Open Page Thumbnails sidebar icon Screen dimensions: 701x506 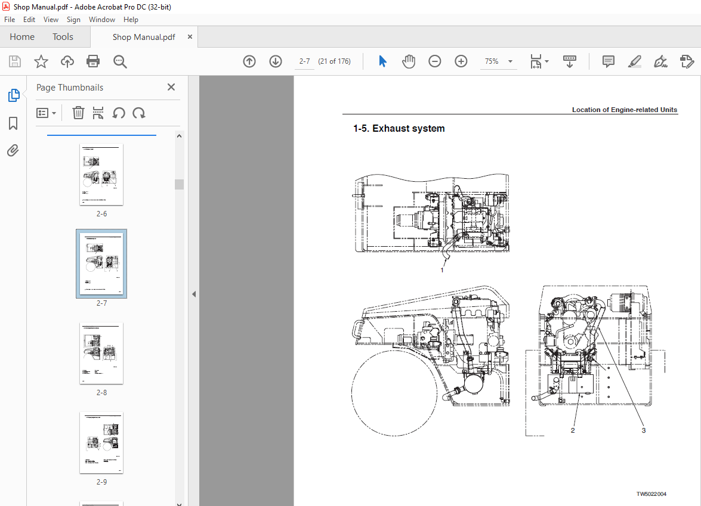click(13, 95)
